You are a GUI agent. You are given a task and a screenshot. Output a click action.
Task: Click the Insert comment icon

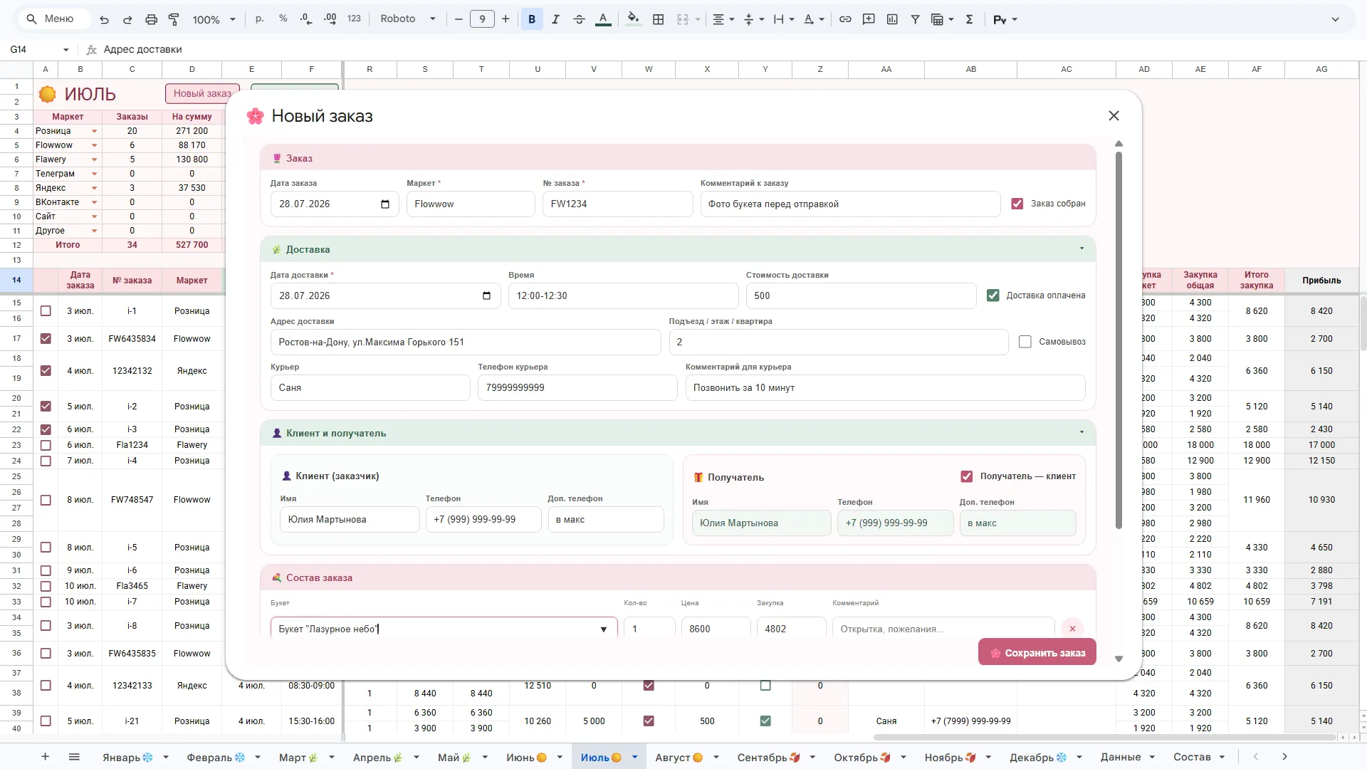[869, 19]
